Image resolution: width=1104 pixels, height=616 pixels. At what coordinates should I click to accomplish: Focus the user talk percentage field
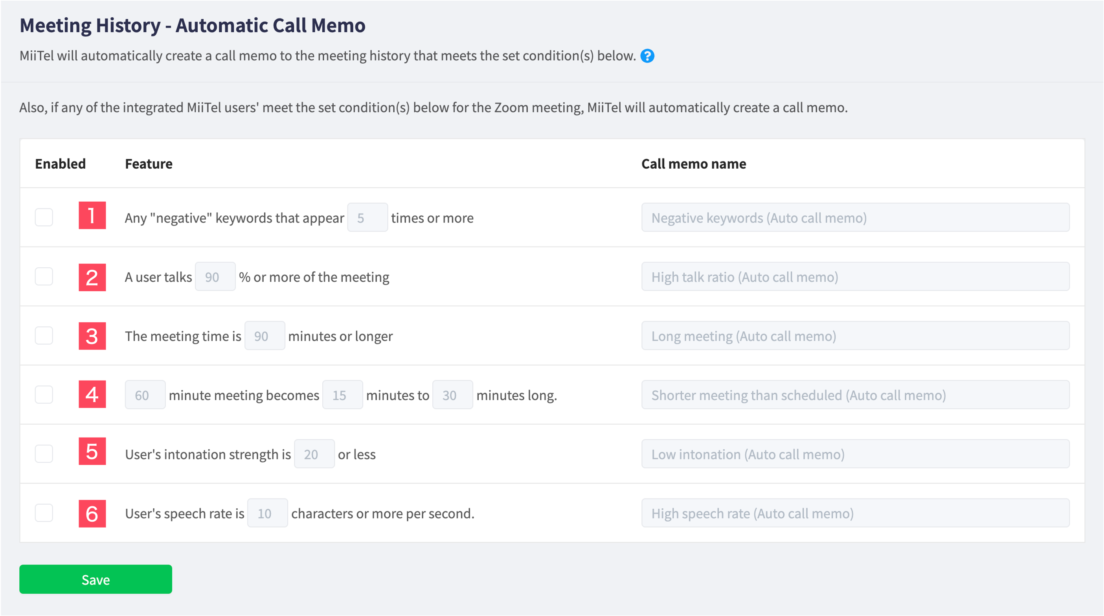(x=215, y=277)
